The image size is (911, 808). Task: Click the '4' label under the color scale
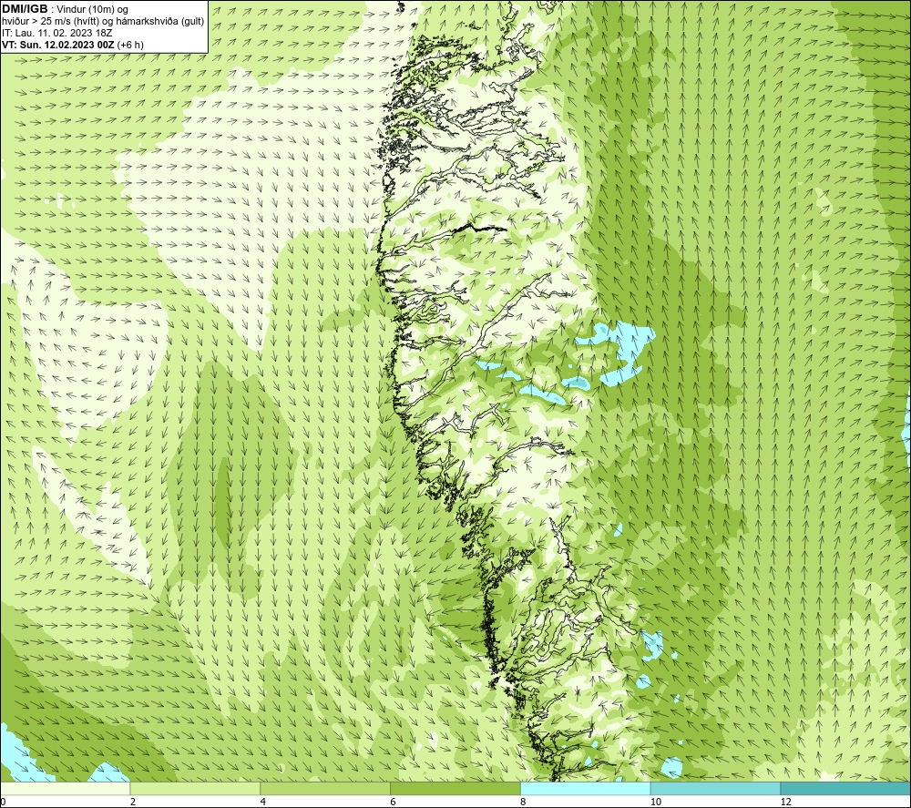[x=263, y=803]
